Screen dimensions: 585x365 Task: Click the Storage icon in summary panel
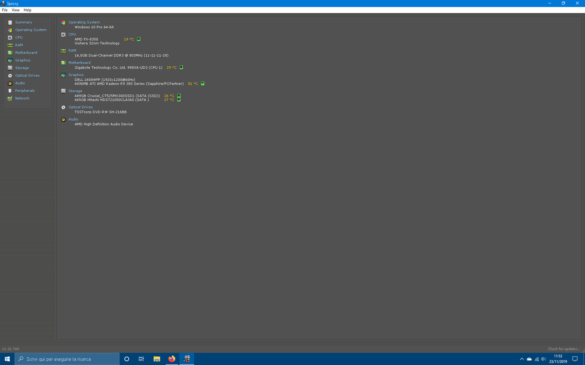[64, 91]
